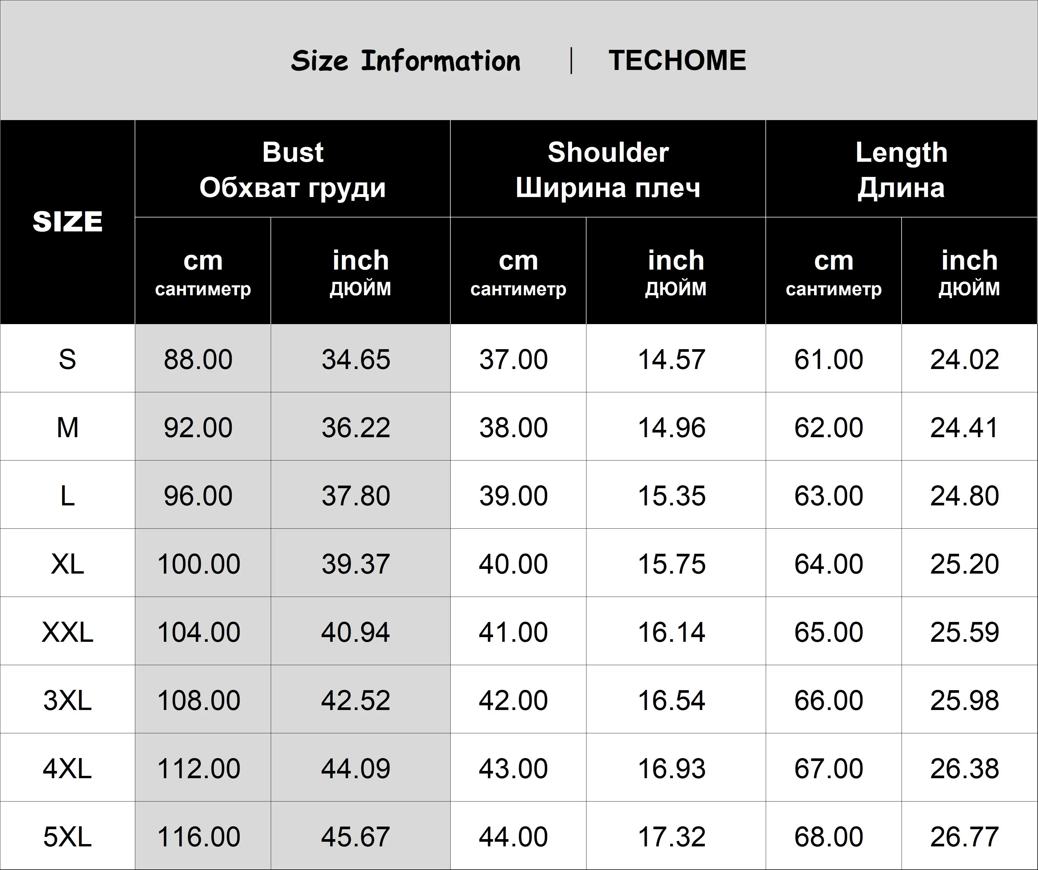Click the SIZE column header
The width and height of the screenshot is (1038, 870).
click(68, 222)
